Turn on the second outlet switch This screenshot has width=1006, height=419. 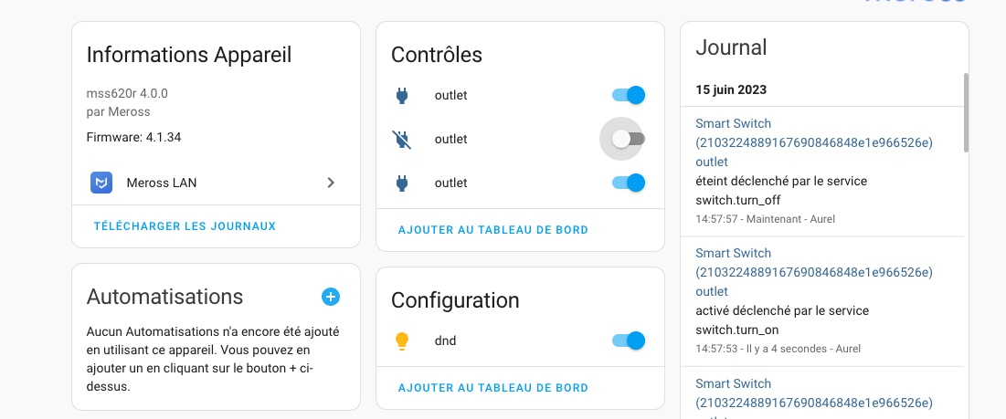point(629,139)
